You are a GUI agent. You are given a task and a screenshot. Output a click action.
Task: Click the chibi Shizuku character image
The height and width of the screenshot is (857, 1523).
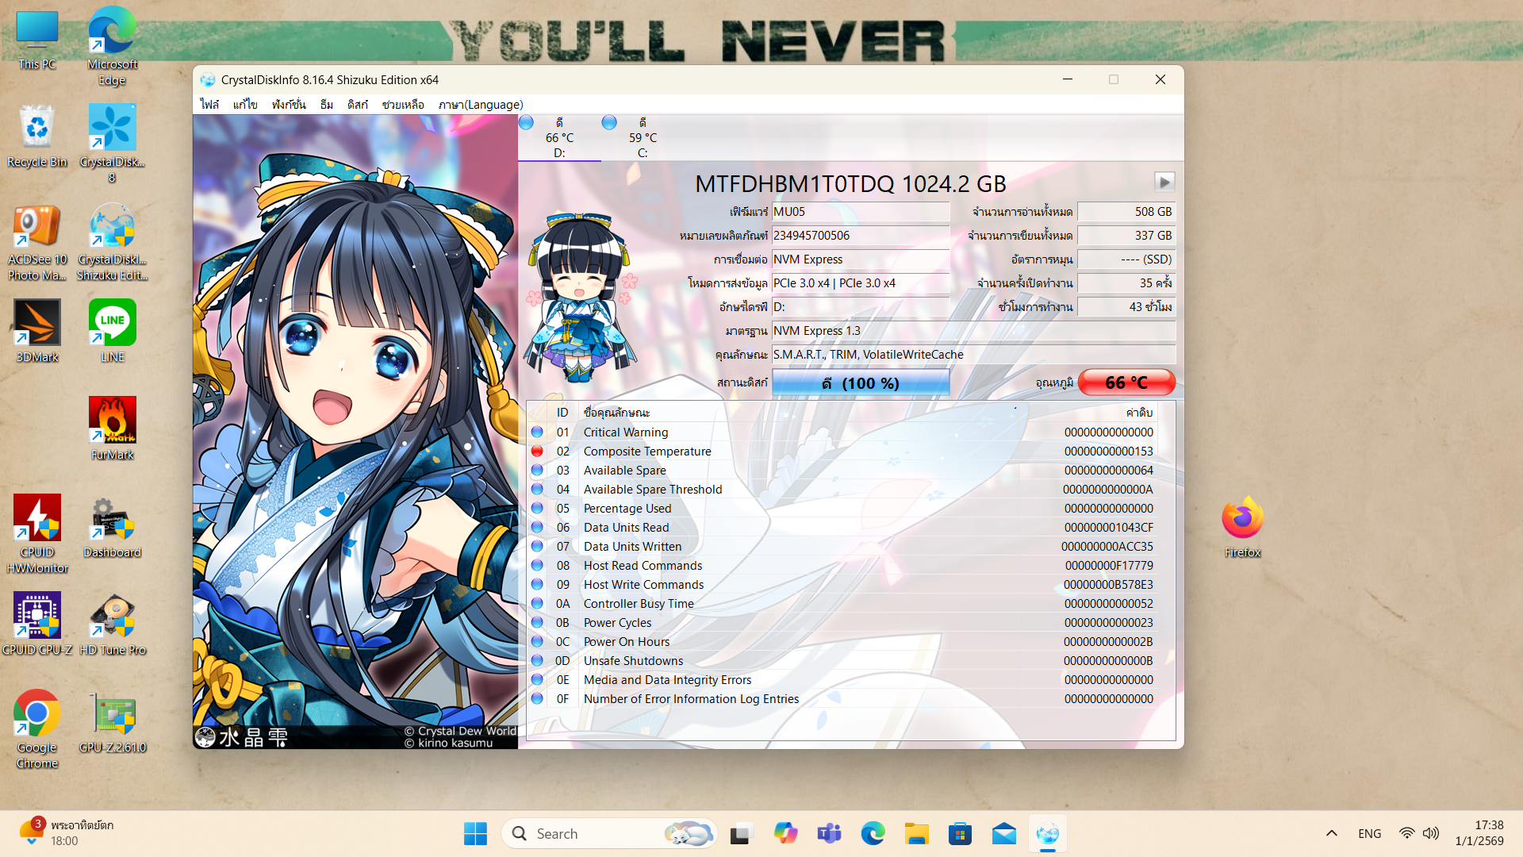(580, 298)
